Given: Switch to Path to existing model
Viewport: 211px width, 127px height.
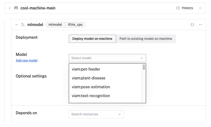Looking at the screenshot, I should tap(146, 39).
